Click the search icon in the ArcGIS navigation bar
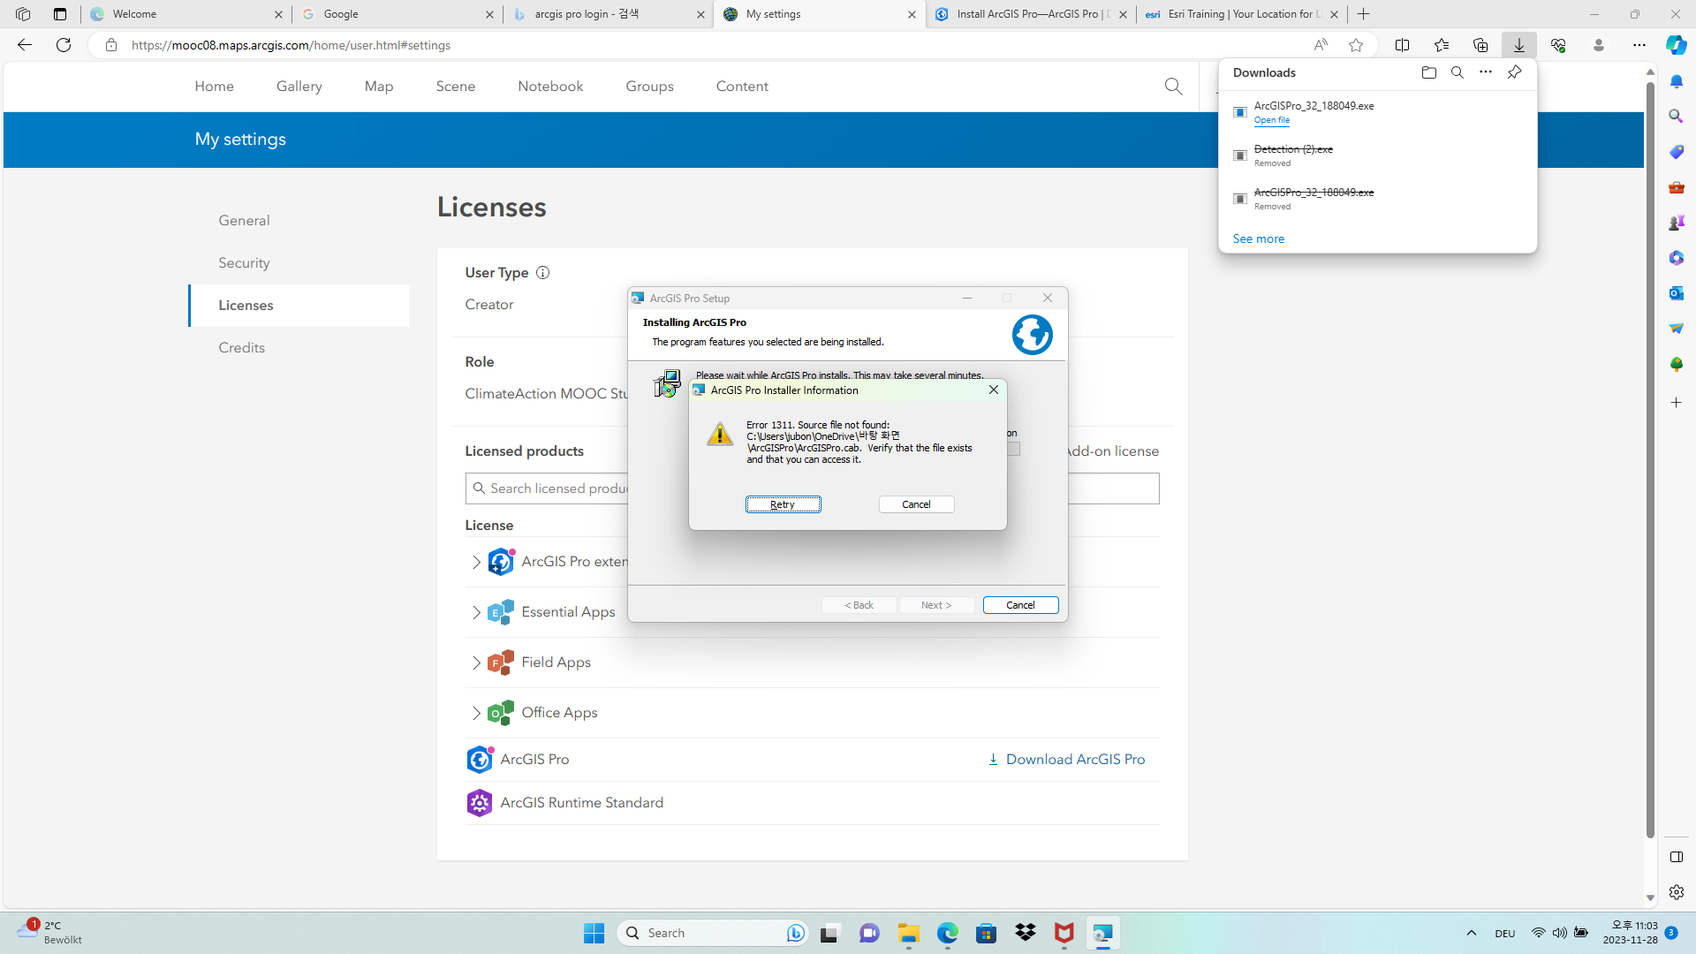 click(1173, 86)
